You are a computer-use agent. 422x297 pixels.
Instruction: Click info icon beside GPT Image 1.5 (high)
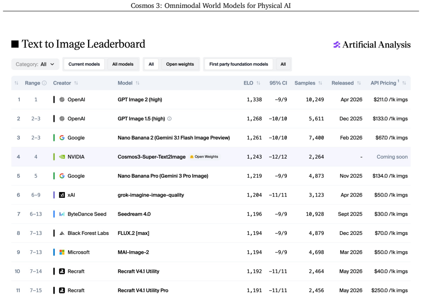pos(170,119)
